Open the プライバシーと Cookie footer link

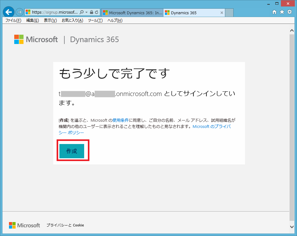(x=65, y=225)
